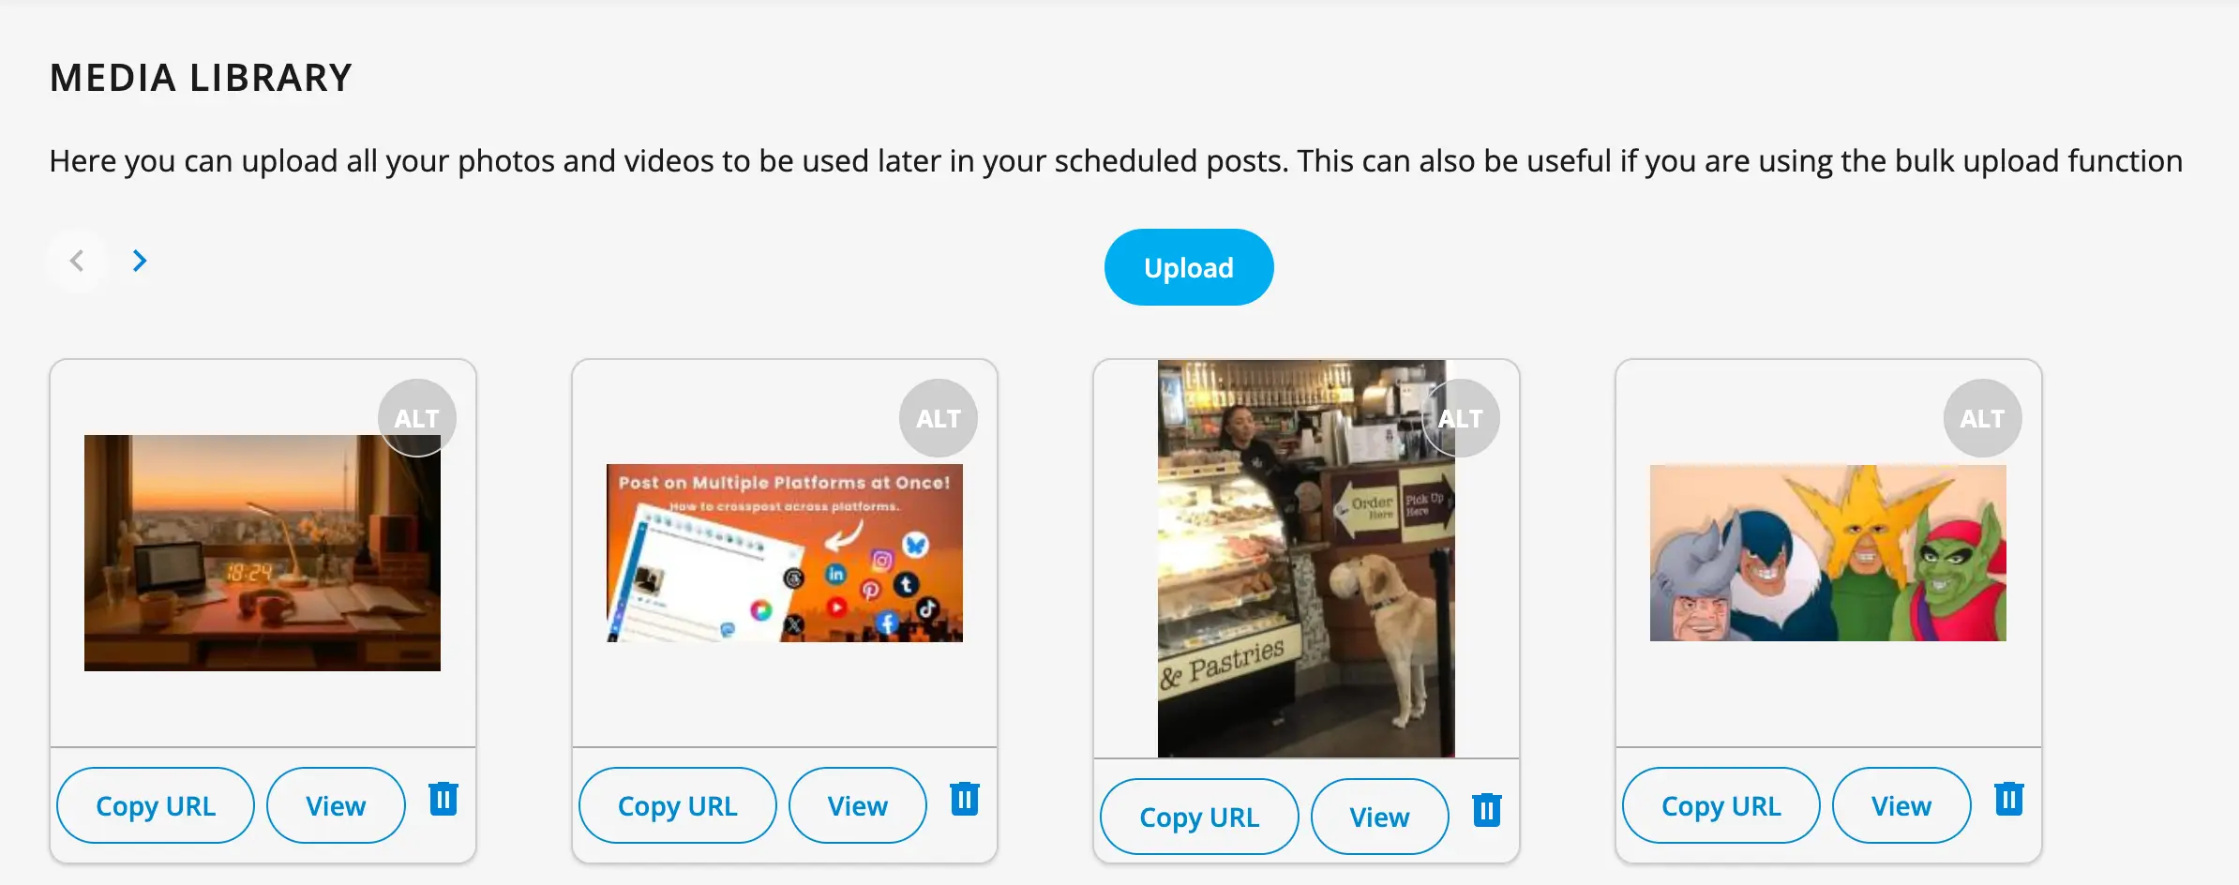The image size is (2239, 885).
Task: Copy URL of the sunset desk image
Action: click(156, 806)
